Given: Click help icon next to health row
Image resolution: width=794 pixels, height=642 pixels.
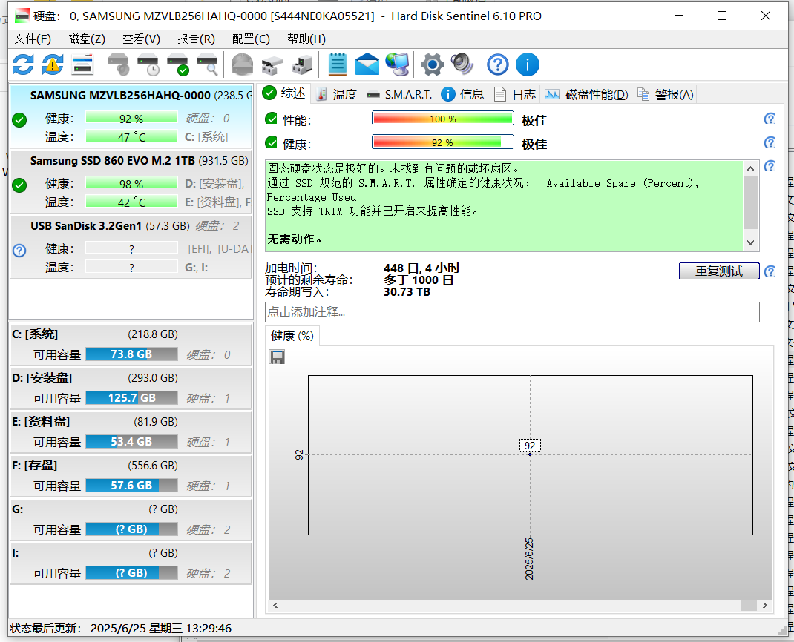Looking at the screenshot, I should 770,142.
